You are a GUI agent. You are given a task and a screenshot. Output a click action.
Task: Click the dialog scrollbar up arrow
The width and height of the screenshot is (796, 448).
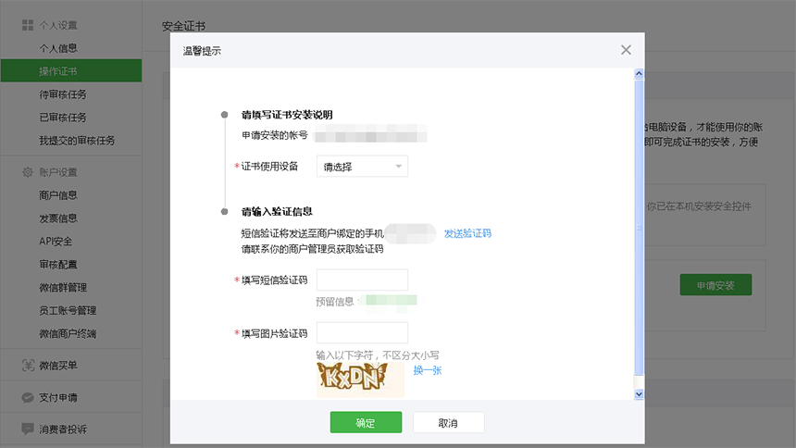tap(639, 74)
